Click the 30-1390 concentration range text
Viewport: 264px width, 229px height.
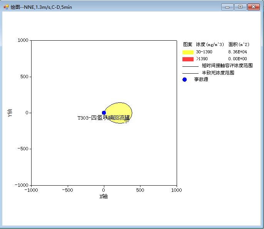204,52
